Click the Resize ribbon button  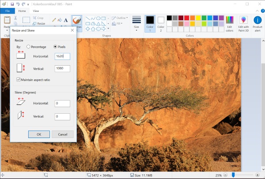point(39,23)
